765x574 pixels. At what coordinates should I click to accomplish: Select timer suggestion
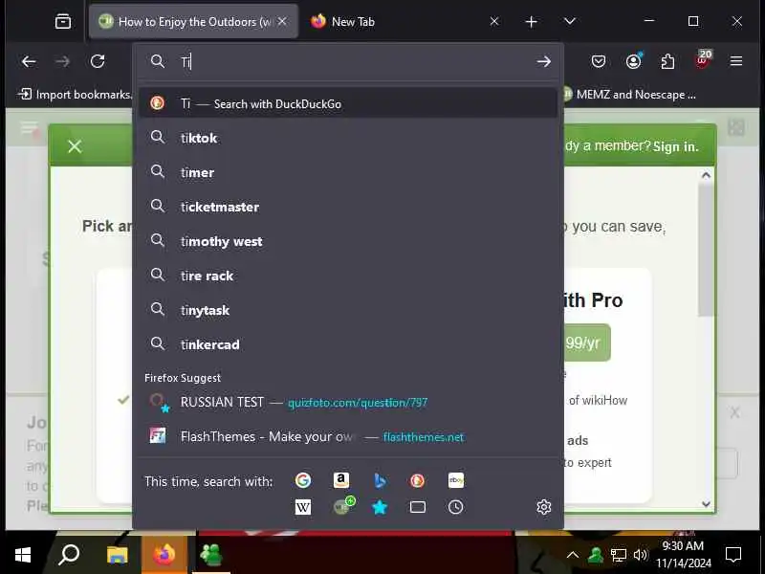point(348,172)
